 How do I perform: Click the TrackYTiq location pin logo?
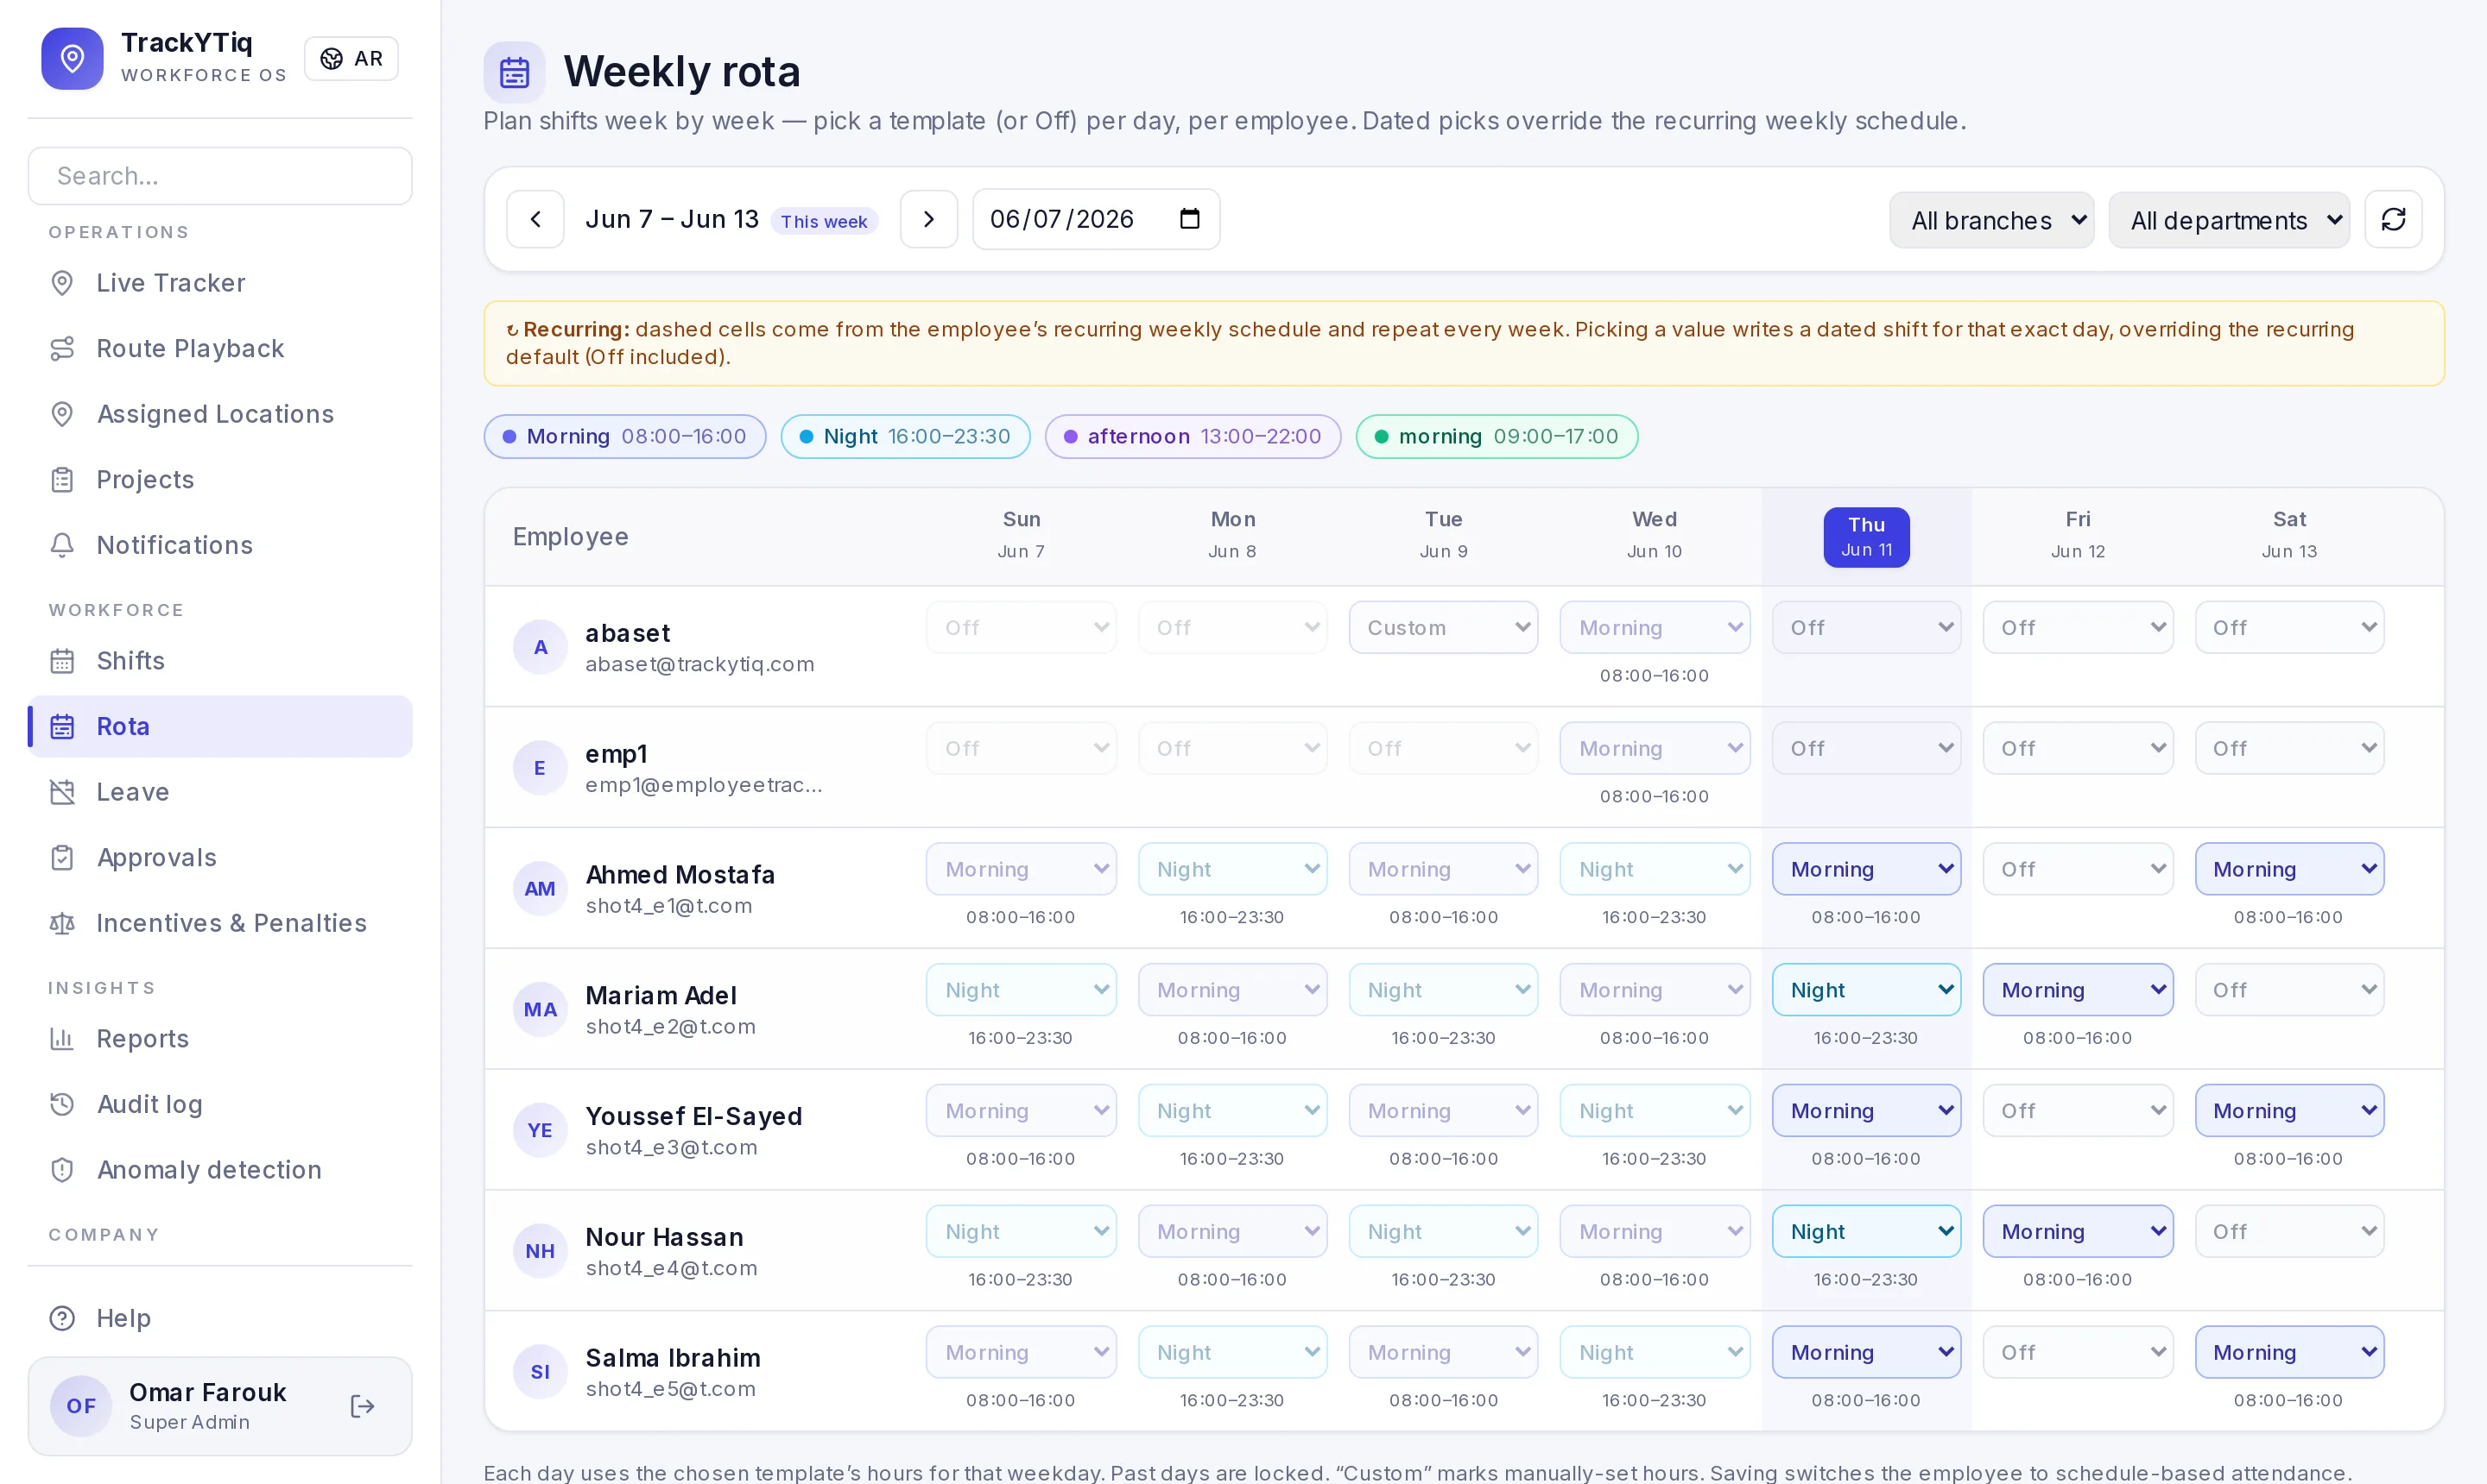point(72,59)
